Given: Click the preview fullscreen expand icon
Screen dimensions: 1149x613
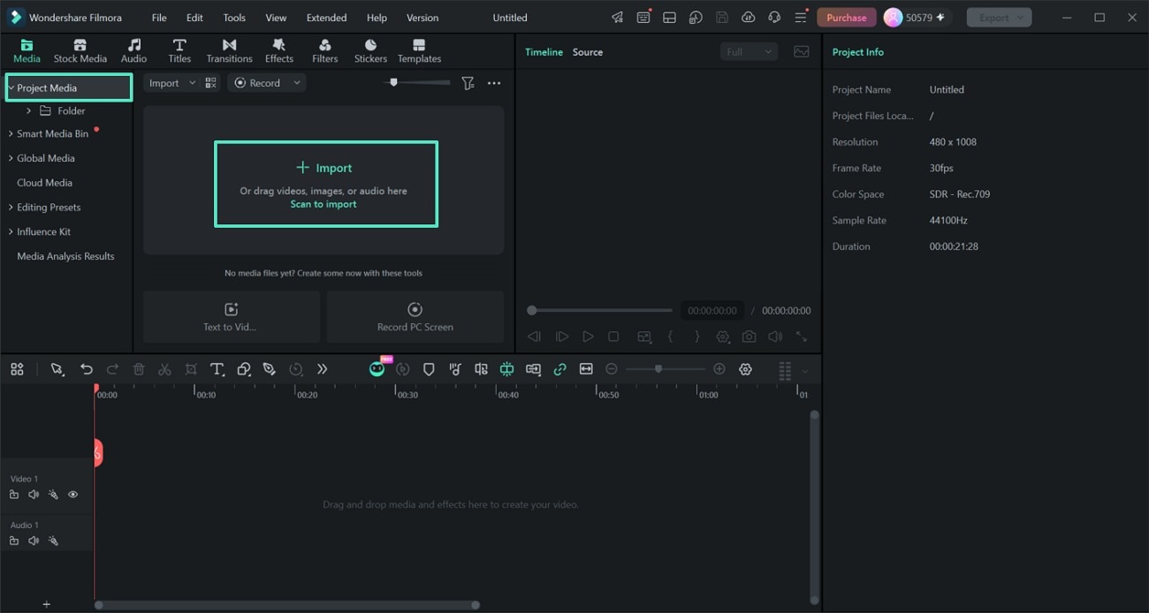Looking at the screenshot, I should 801,337.
